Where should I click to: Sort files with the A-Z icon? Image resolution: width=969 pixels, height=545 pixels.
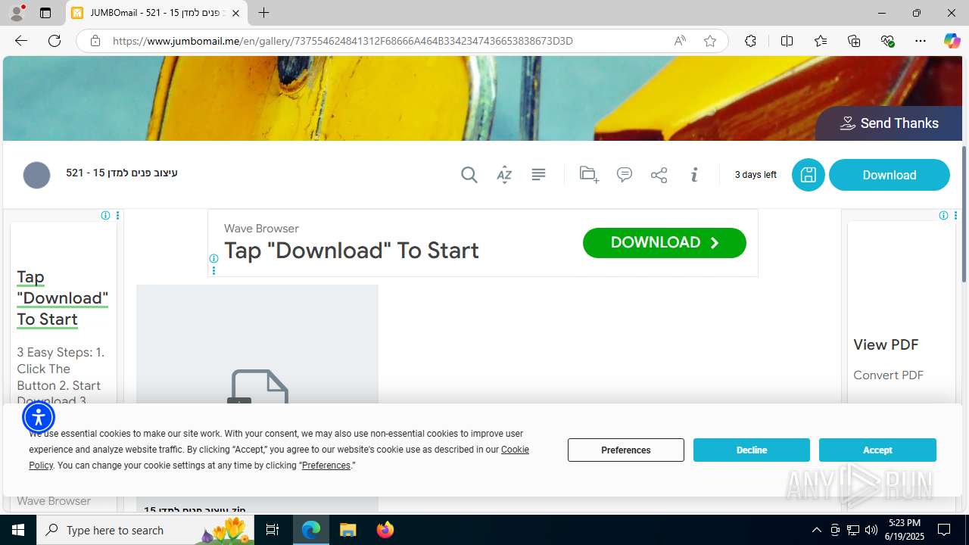pyautogui.click(x=504, y=175)
